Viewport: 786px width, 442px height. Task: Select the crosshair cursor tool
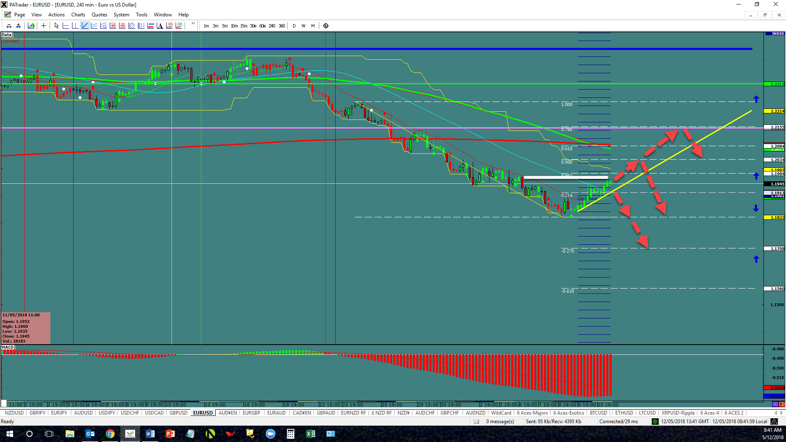pos(43,26)
